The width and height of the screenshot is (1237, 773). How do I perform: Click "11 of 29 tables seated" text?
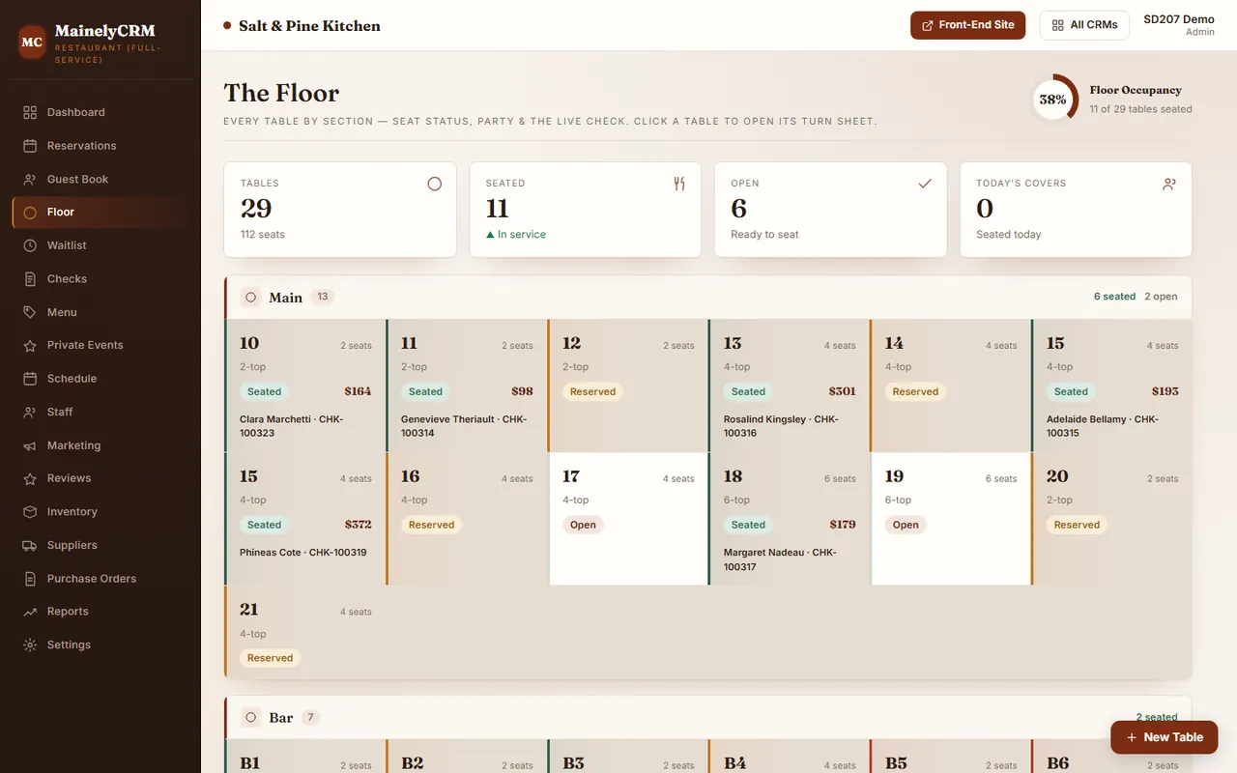pyautogui.click(x=1140, y=109)
